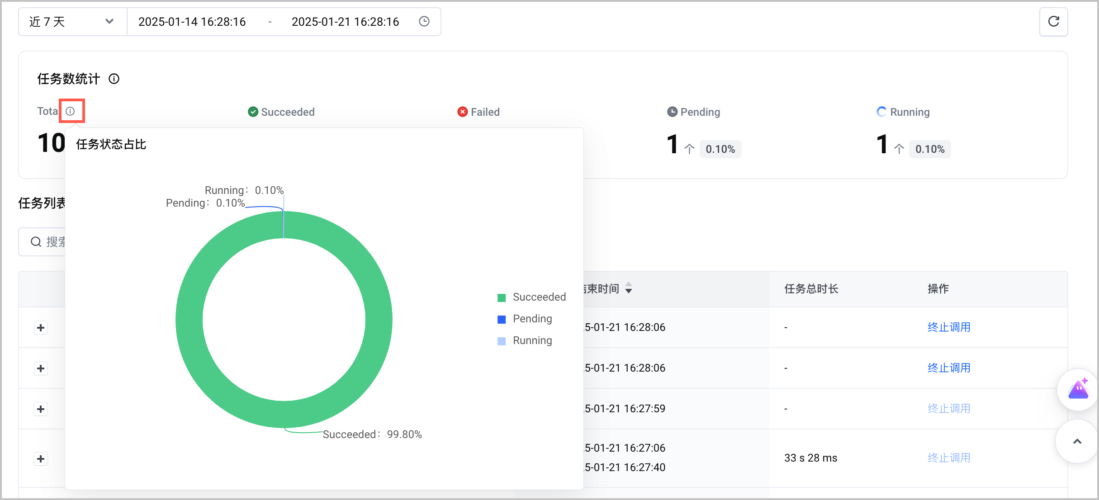The image size is (1099, 500).
Task: Click the AI assistant floating icon
Action: tap(1078, 389)
